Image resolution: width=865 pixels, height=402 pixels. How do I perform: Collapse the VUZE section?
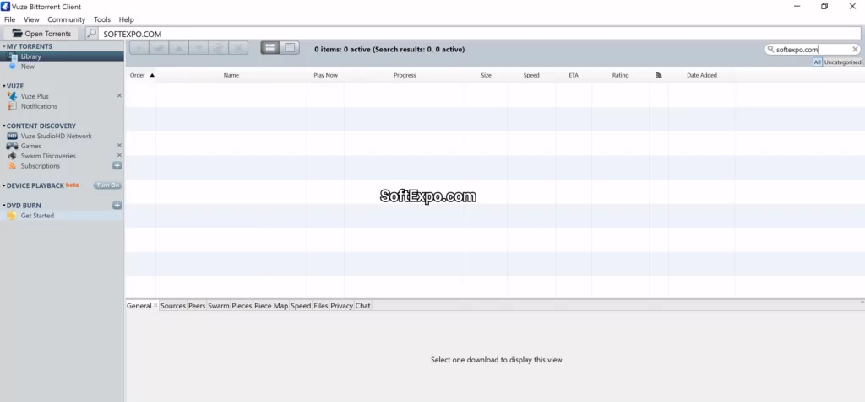[4, 87]
